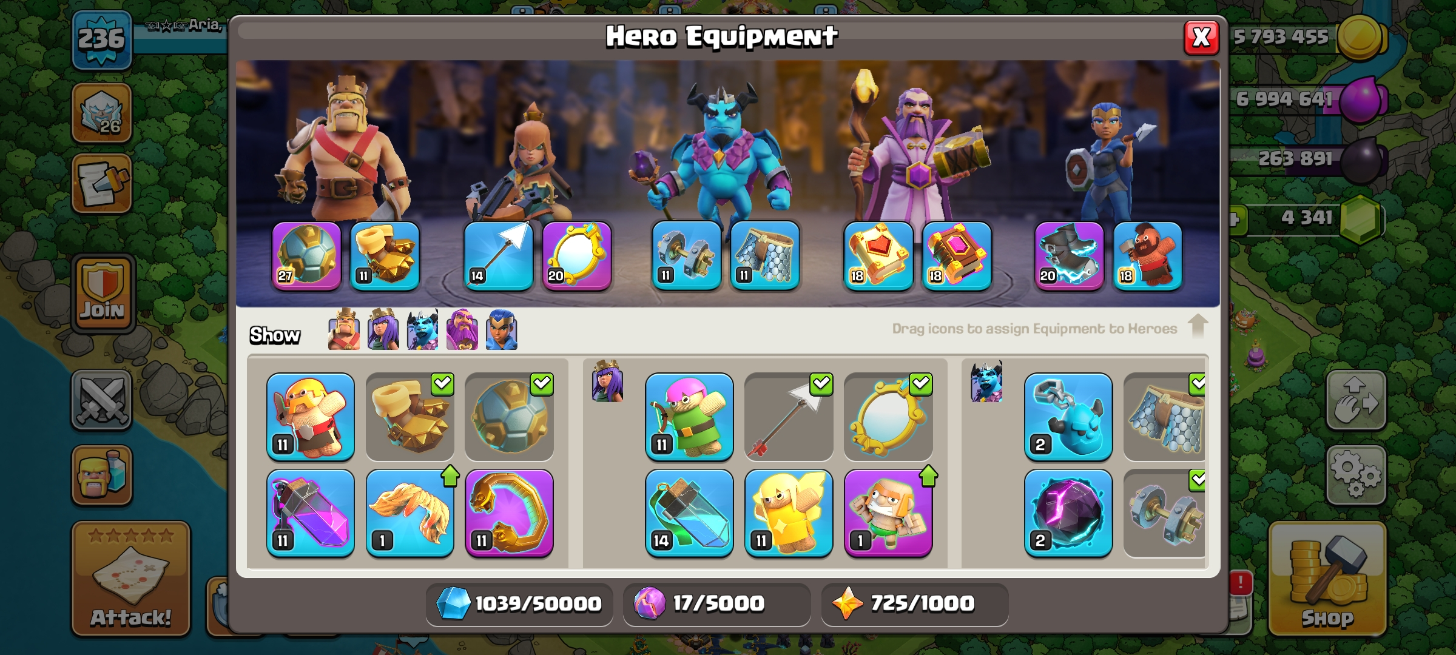Select the Archer Puppet equipment icon
The height and width of the screenshot is (655, 1456).
pos(689,417)
